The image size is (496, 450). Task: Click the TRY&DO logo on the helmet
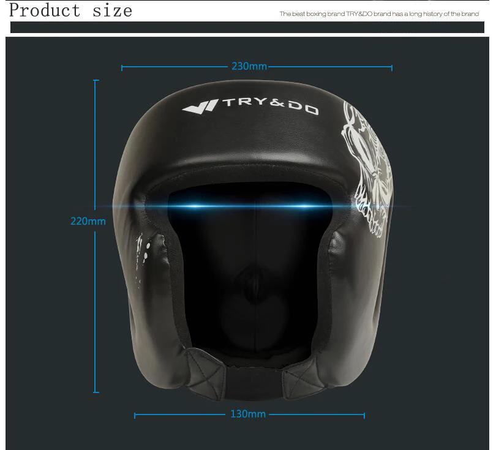(x=250, y=107)
